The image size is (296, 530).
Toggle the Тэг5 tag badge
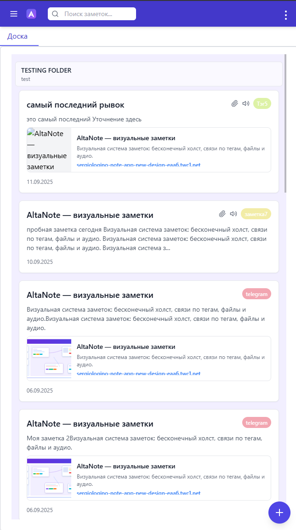tap(262, 103)
